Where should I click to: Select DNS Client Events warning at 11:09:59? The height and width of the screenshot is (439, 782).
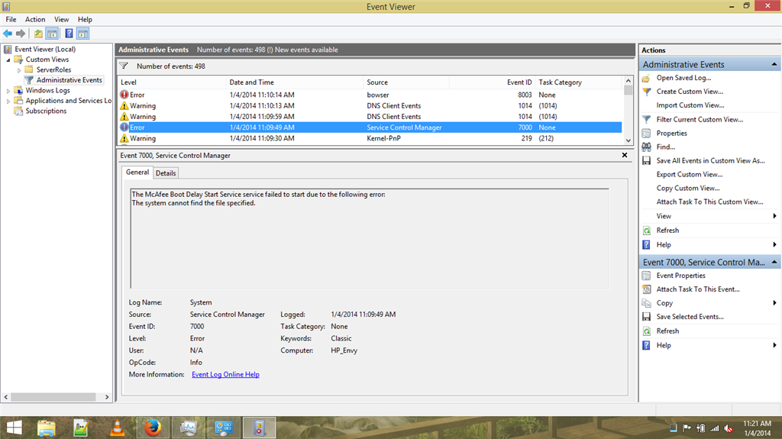pos(370,117)
